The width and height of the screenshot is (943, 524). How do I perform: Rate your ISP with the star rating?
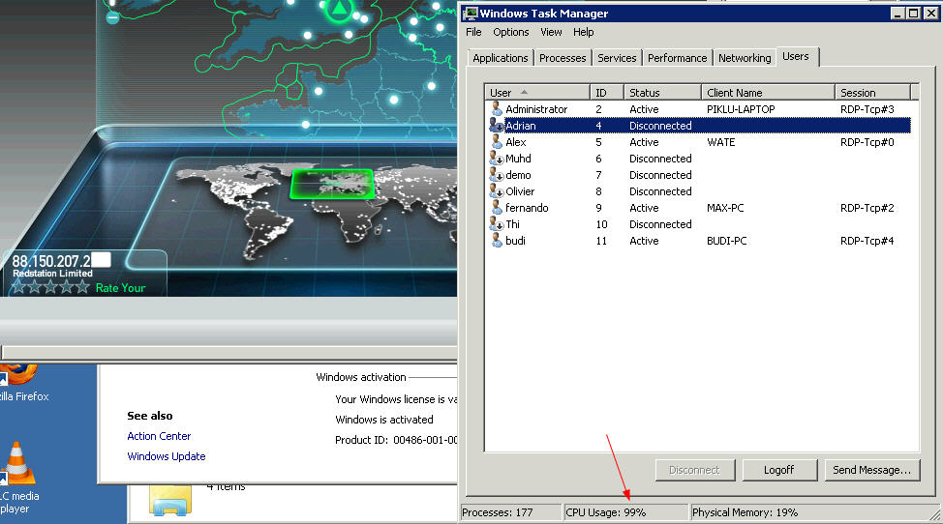tap(50, 287)
